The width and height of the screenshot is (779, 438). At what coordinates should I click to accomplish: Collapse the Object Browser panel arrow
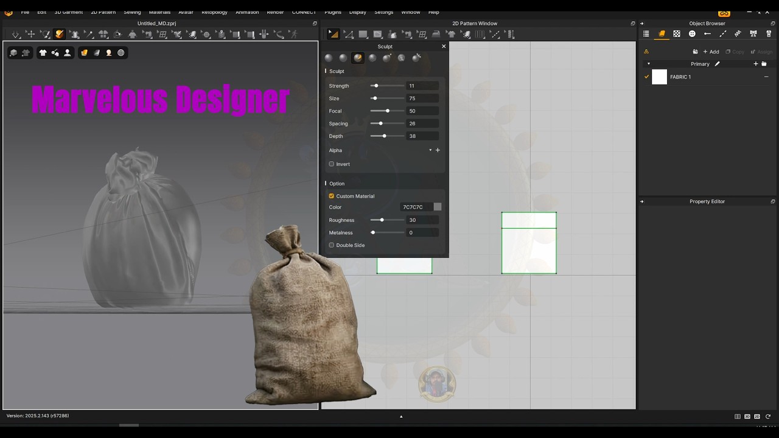click(641, 23)
